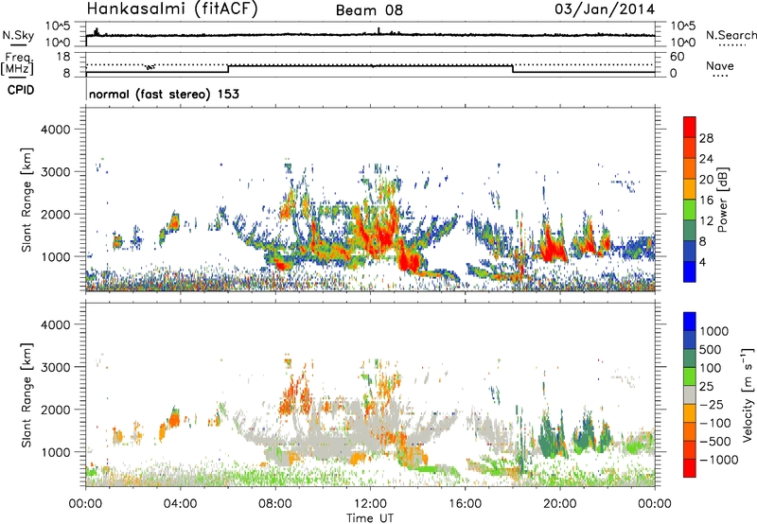757x524 pixels.
Task: Click the "500" label on the velocity colorbar
Action: click(711, 349)
